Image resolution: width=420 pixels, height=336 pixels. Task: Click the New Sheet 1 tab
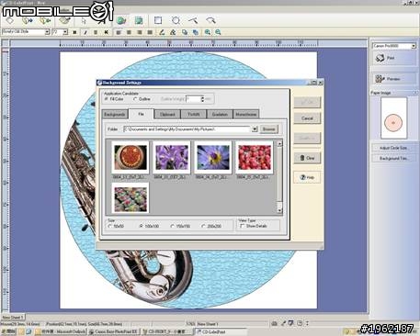pyautogui.click(x=13, y=318)
